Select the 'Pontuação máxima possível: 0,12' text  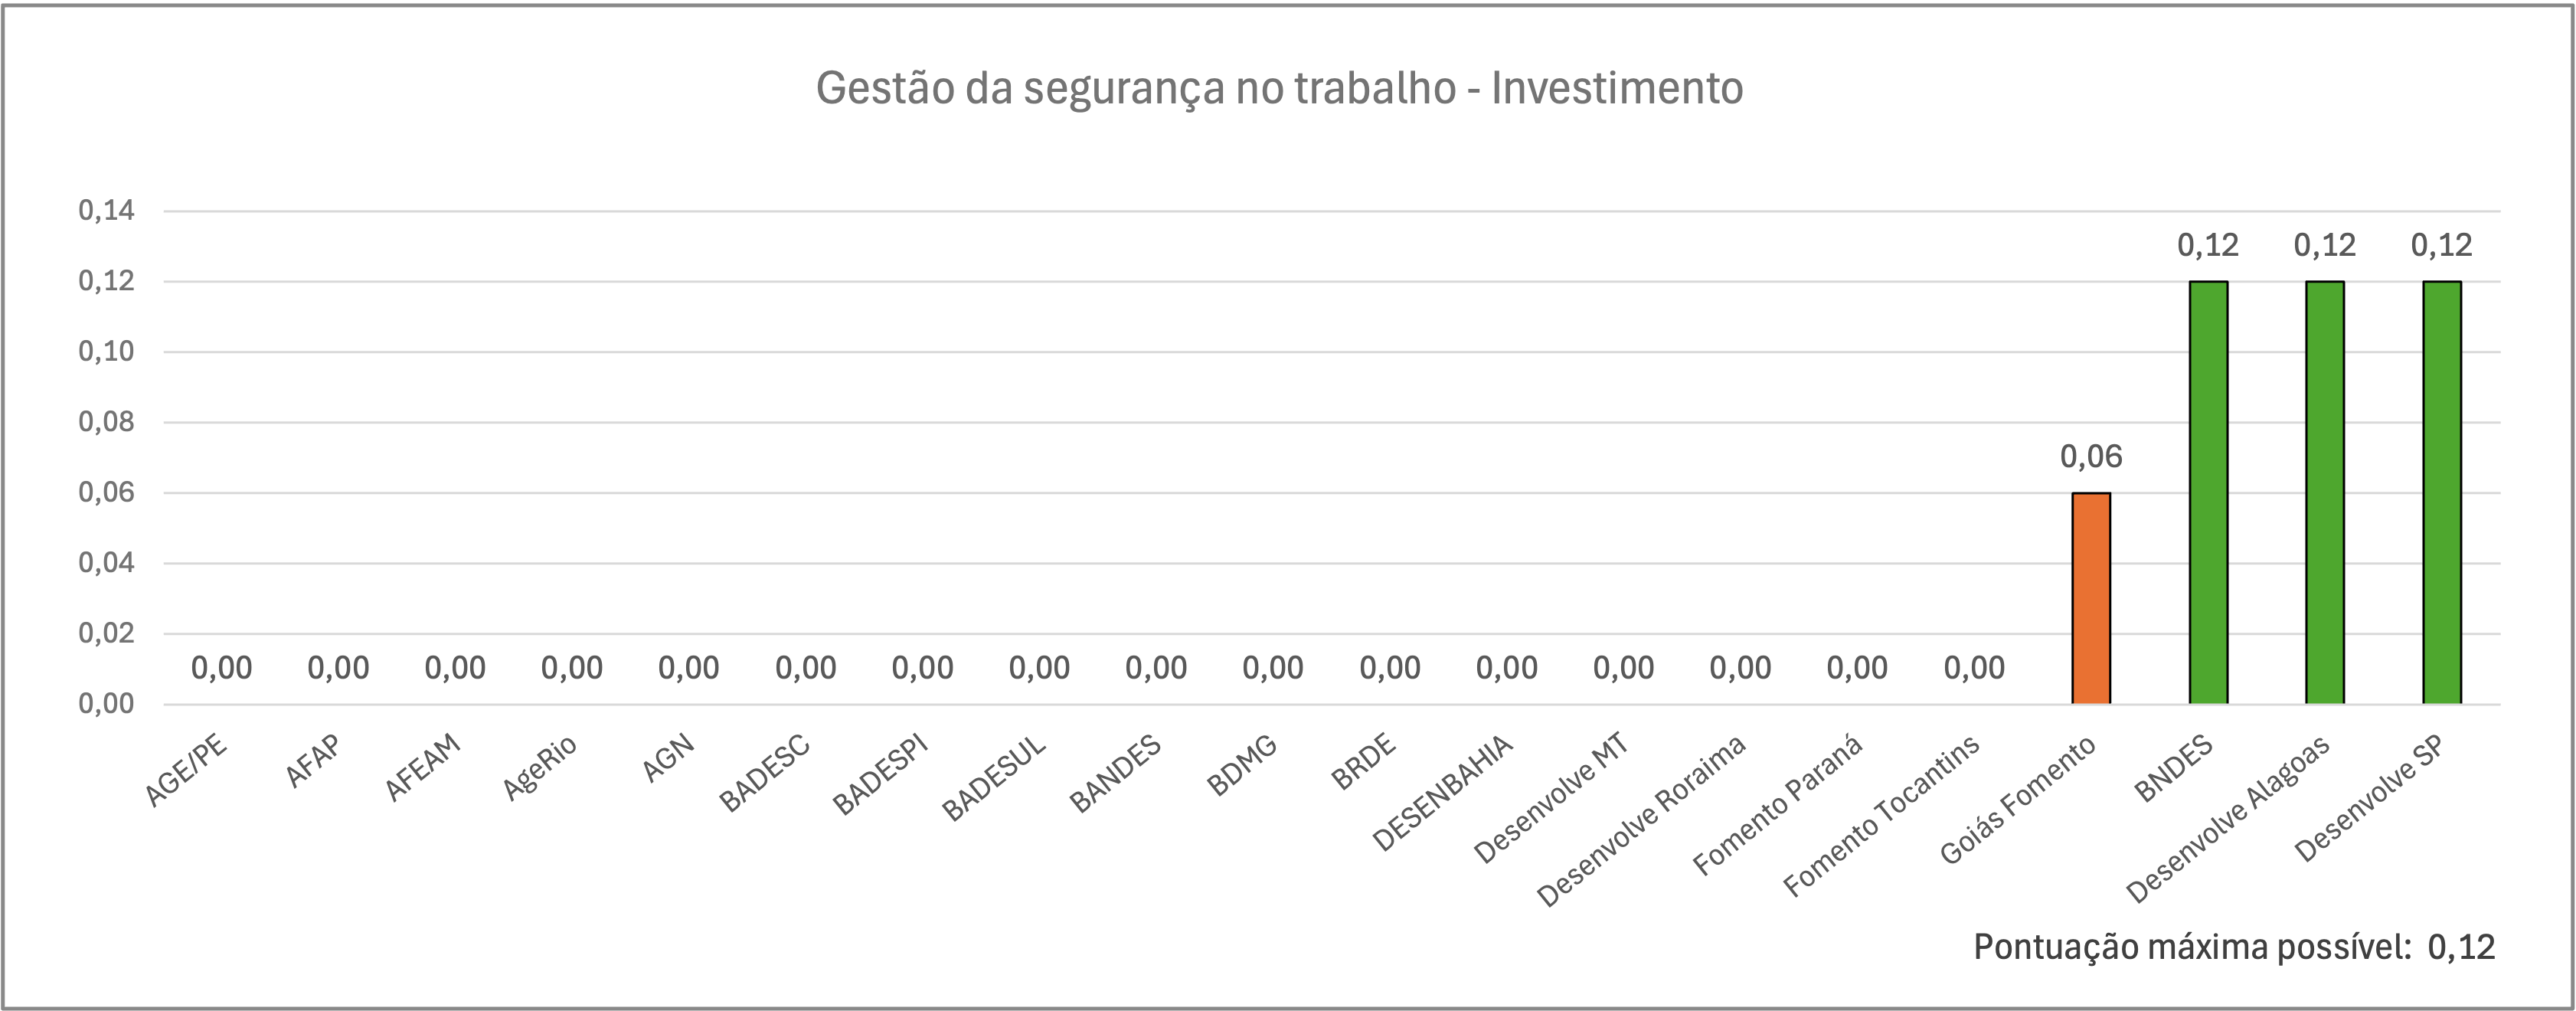(x=2233, y=946)
